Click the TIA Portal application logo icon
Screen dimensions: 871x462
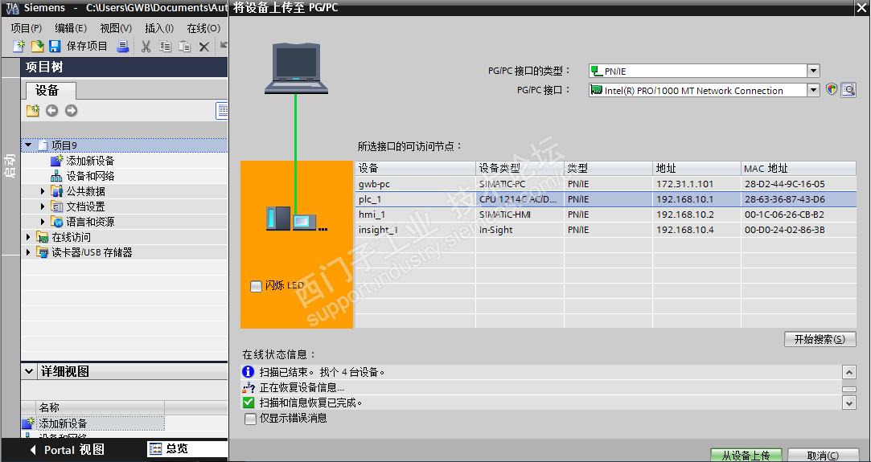[x=12, y=8]
